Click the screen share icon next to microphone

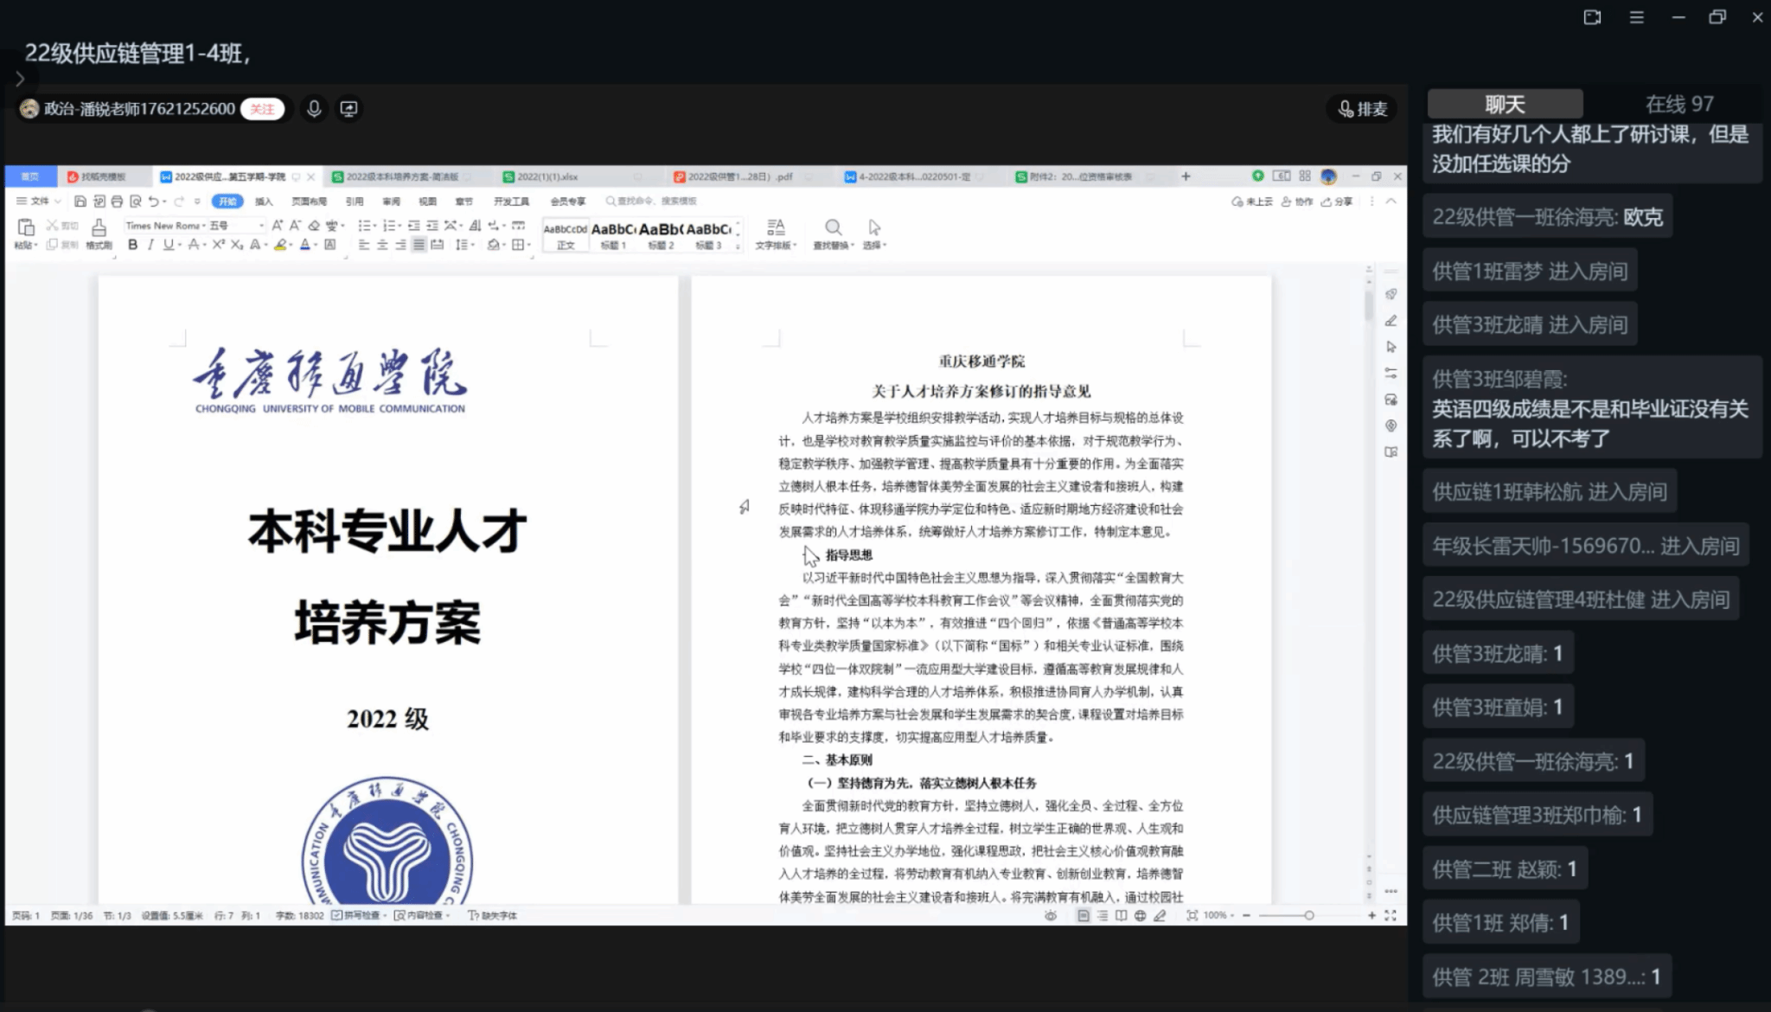(x=348, y=109)
